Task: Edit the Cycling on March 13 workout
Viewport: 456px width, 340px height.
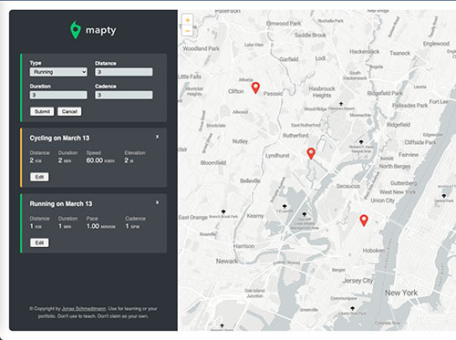Action: tap(39, 177)
